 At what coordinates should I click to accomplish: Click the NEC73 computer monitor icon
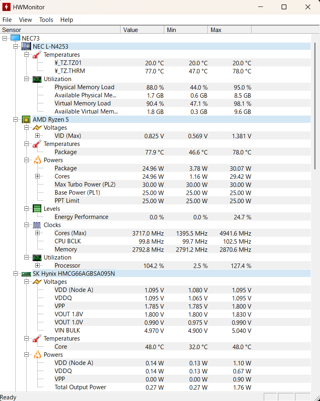click(15, 38)
